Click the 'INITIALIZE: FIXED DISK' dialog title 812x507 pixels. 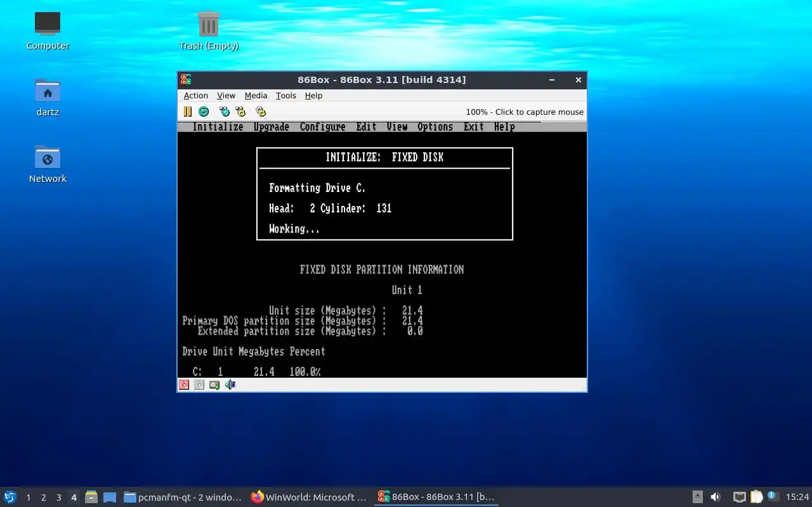coord(384,157)
